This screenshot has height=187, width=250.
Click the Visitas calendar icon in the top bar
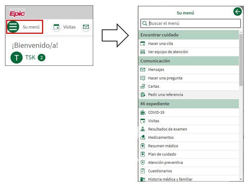[56, 27]
